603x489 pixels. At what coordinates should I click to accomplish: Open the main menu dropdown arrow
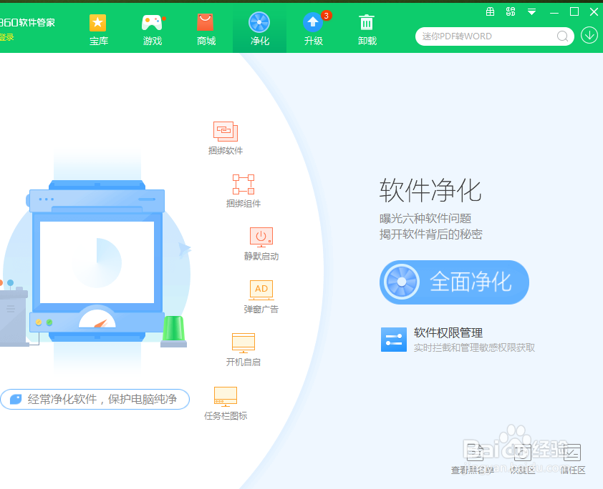pyautogui.click(x=531, y=11)
